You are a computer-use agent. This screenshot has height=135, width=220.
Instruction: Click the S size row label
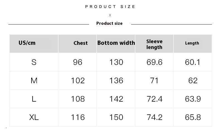(34, 62)
